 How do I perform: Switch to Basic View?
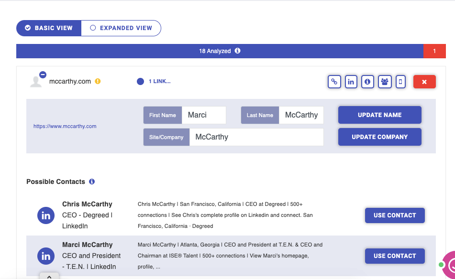tap(48, 28)
